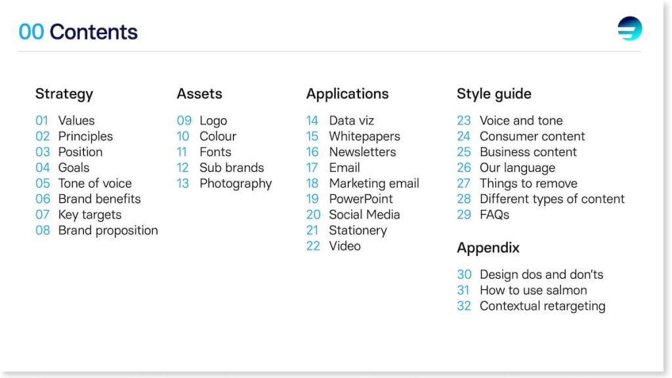Go to the Whitepapers section
The height and width of the screenshot is (378, 672).
pos(353,136)
